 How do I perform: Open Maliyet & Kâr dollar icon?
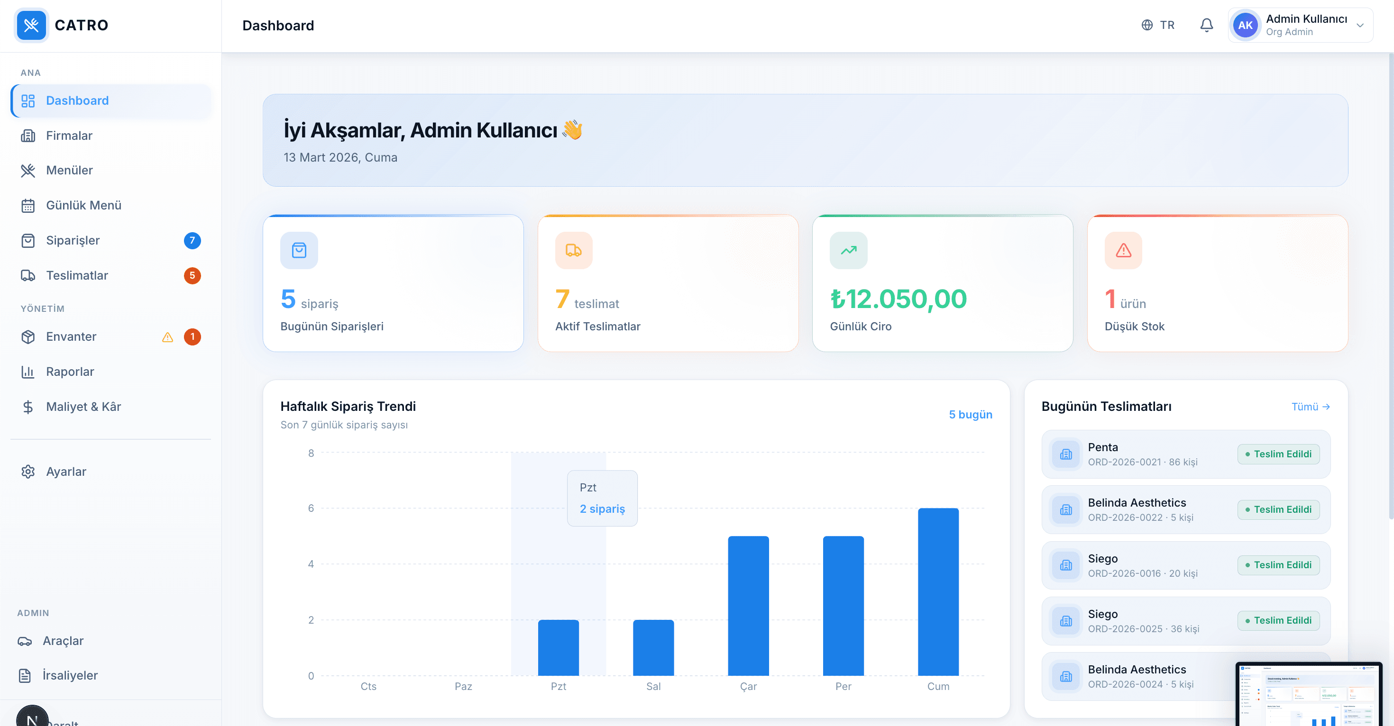click(x=28, y=406)
